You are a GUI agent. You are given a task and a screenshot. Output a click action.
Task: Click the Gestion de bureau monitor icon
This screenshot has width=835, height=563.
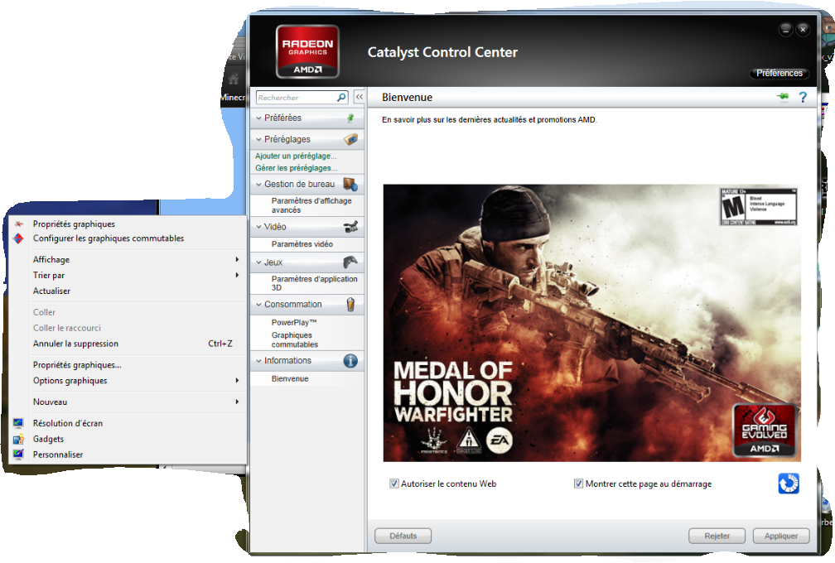pyautogui.click(x=350, y=184)
